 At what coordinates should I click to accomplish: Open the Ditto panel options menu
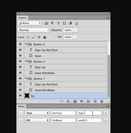[108, 106]
